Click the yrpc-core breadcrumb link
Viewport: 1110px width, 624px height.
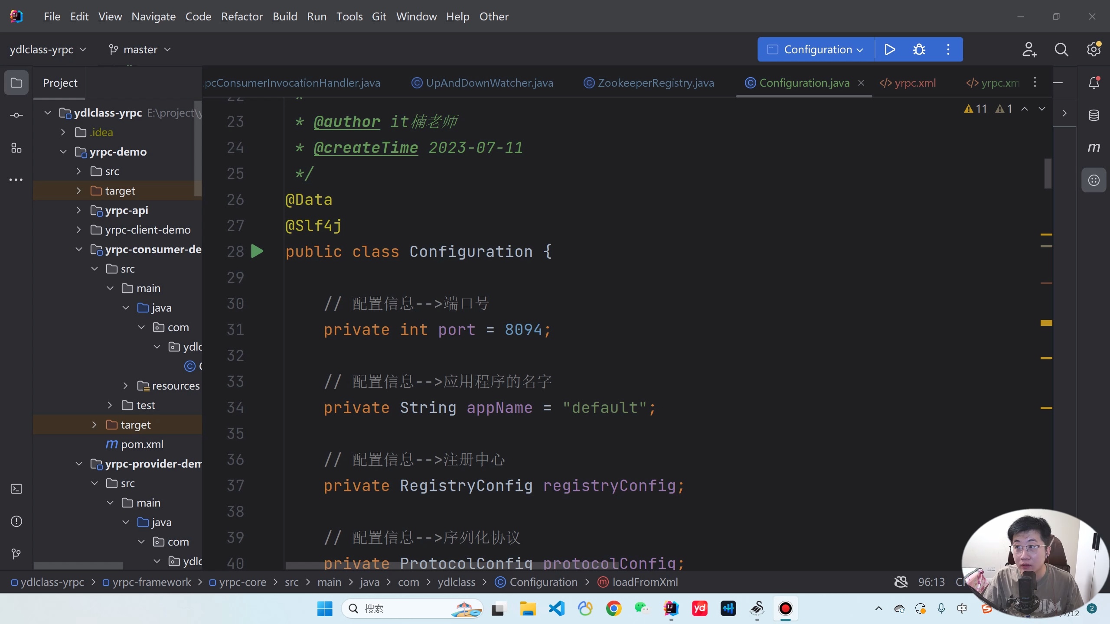243,582
